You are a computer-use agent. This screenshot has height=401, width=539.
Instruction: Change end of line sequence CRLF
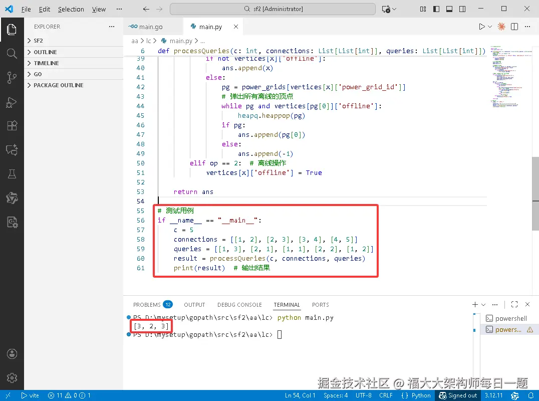(386, 395)
